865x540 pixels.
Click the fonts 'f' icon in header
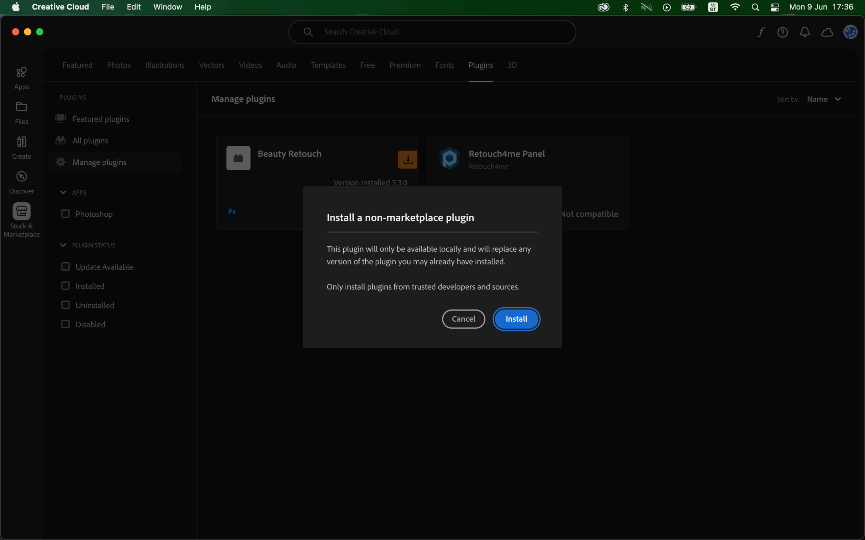(761, 32)
